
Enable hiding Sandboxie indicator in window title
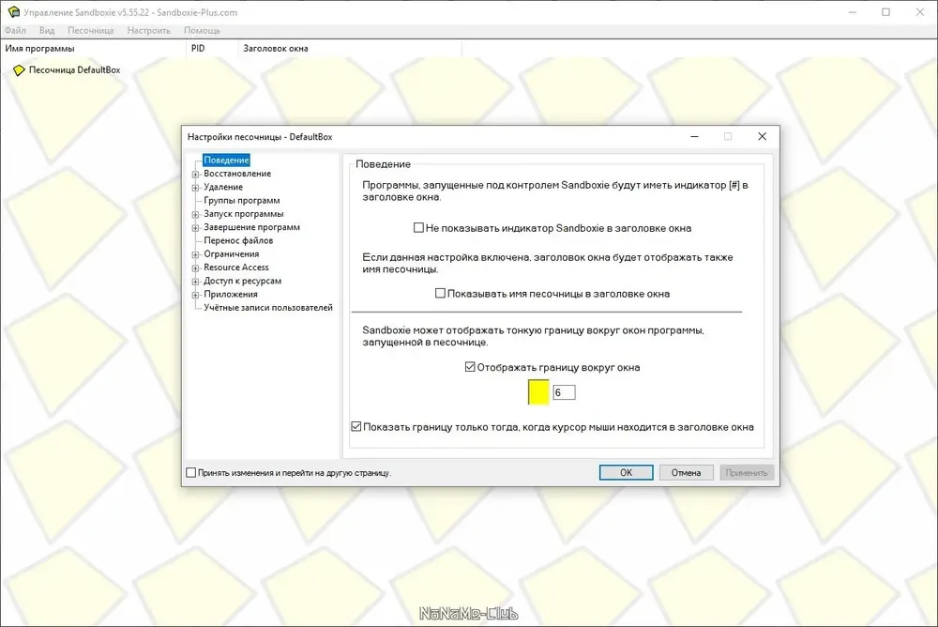point(418,227)
